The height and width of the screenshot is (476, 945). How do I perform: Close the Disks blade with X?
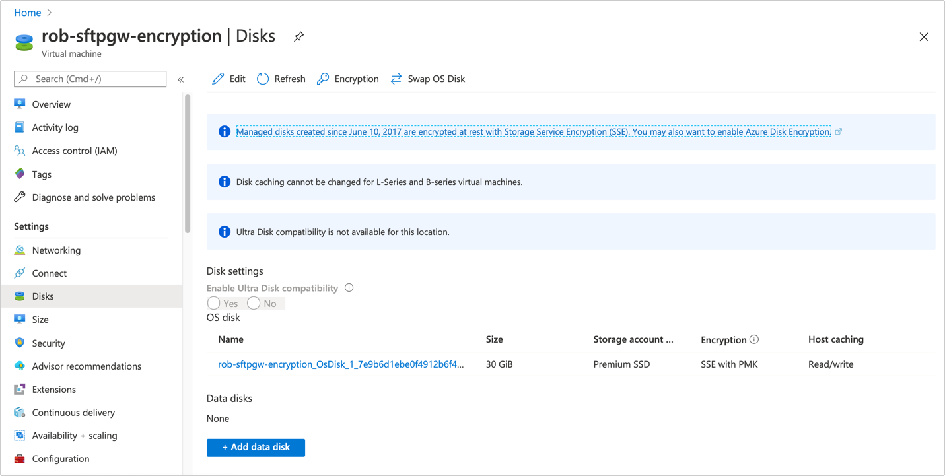[x=924, y=37]
